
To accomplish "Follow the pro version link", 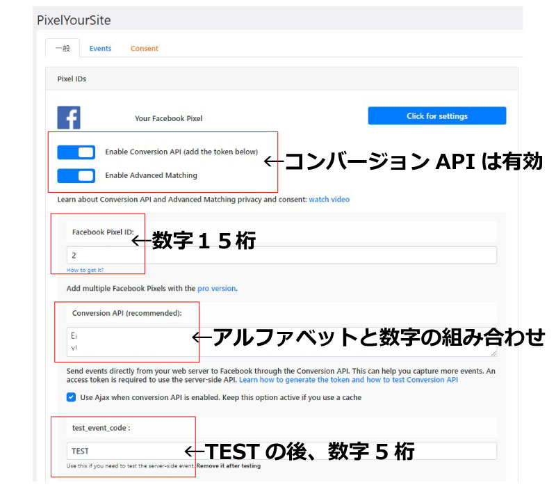I will click(217, 288).
